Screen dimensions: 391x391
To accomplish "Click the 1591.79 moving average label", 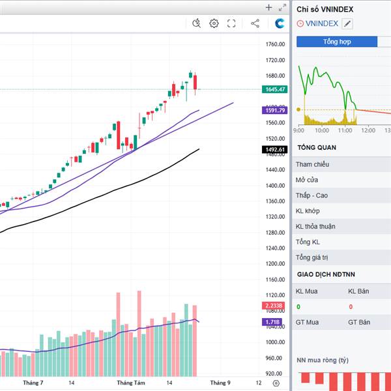I will (274, 110).
